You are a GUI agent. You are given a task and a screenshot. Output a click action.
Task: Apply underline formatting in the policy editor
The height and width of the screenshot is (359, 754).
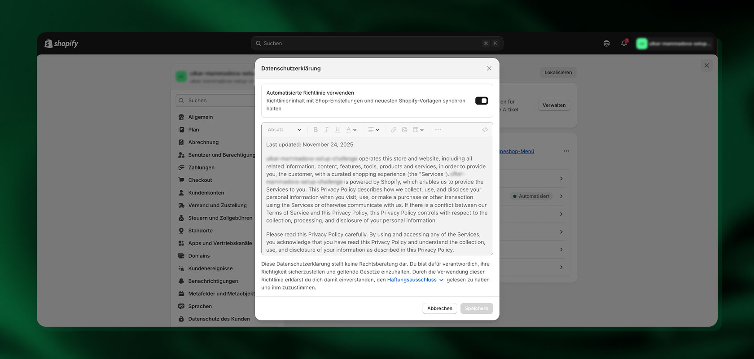(x=338, y=130)
